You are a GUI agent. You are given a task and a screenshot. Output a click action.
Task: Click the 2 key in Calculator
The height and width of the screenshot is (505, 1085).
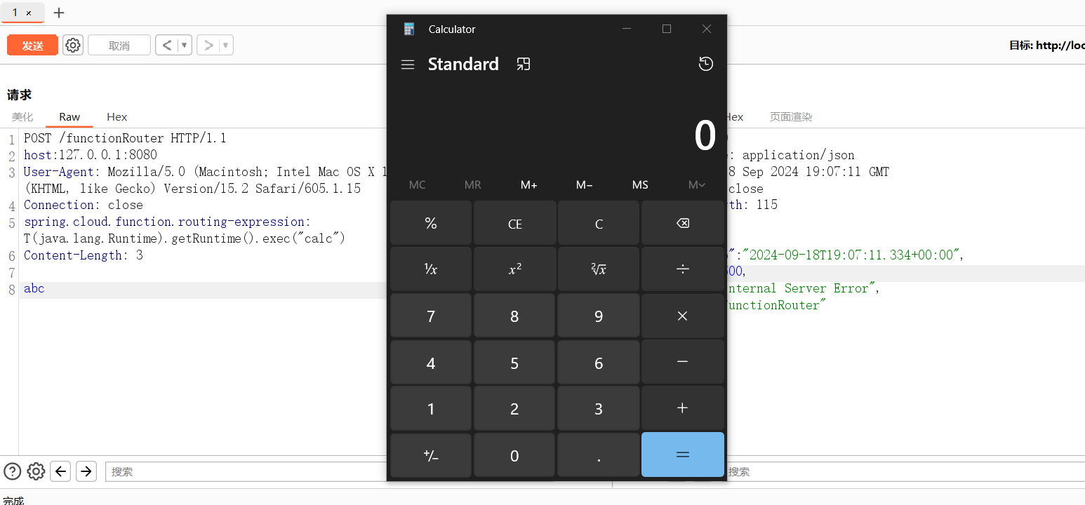514,408
